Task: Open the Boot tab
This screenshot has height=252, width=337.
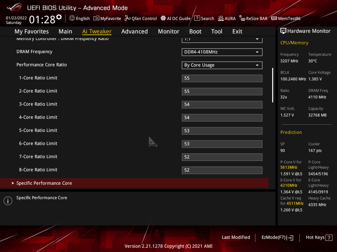Action: tap(195, 31)
